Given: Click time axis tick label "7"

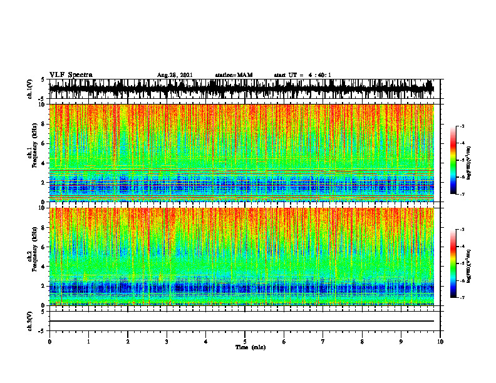Looking at the screenshot, I should pos(323,342).
